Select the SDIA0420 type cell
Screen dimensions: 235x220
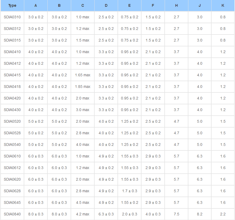click(x=12, y=98)
